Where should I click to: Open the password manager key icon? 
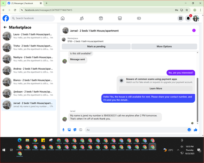pyautogui.click(x=177, y=10)
